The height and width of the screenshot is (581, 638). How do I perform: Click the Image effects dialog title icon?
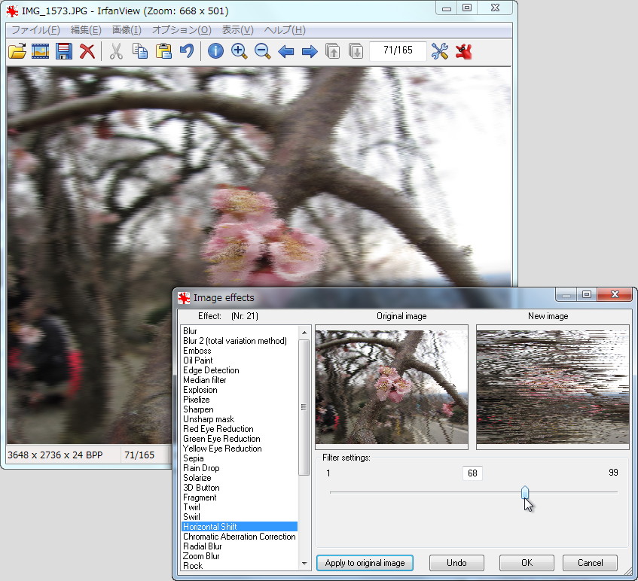(x=184, y=298)
